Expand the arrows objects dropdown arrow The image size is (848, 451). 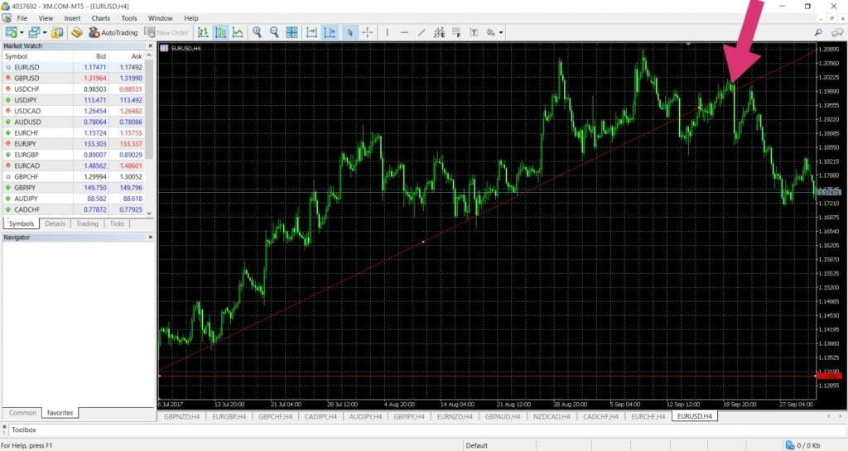point(501,33)
